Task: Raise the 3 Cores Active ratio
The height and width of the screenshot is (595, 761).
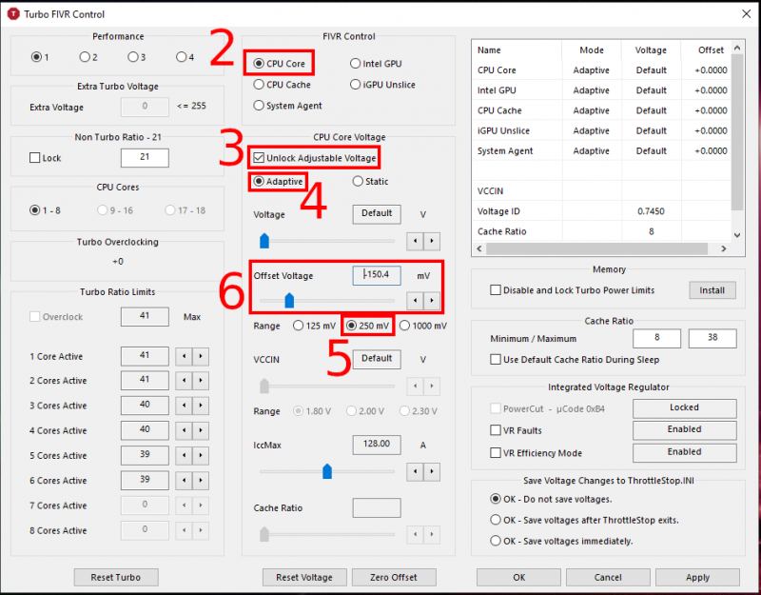Action: [201, 406]
